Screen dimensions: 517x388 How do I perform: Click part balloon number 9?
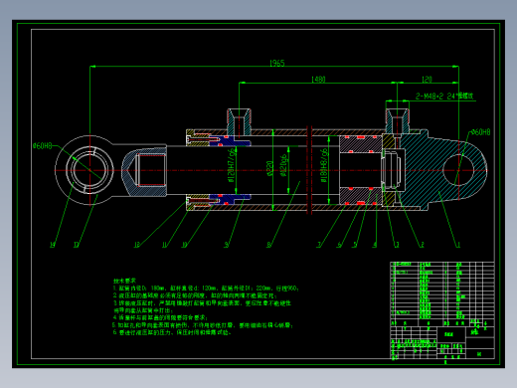(x=227, y=245)
